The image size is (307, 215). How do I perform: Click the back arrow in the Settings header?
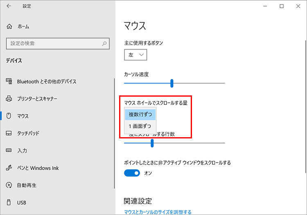(x=9, y=6)
